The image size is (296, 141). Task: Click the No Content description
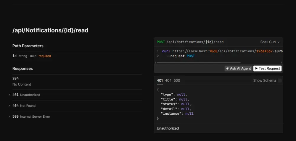coord(22,85)
